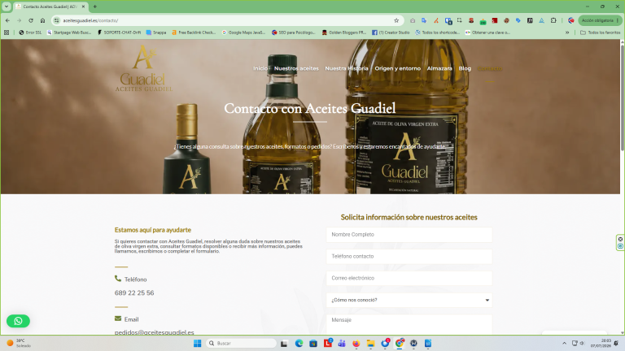Open 'SEO para Psicólogo...' bookmark
Image resolution: width=625 pixels, height=351 pixels.
pyautogui.click(x=293, y=32)
